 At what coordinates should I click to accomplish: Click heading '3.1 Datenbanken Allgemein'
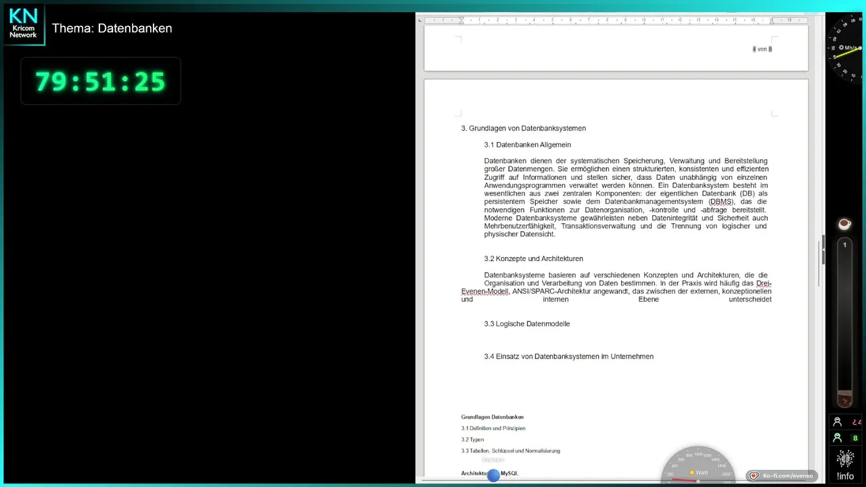tap(528, 144)
